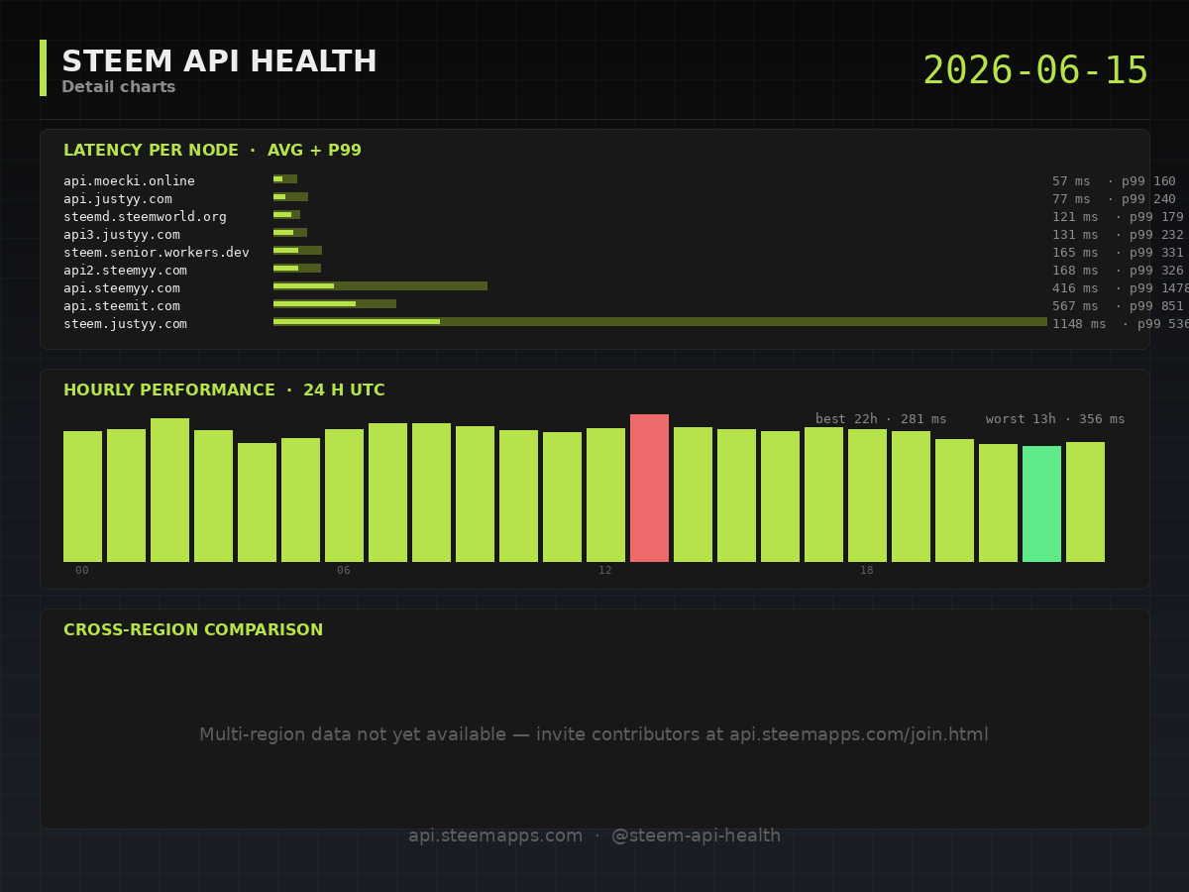
Task: Click the '1148 ms' latency value
Action: [x=1079, y=324]
